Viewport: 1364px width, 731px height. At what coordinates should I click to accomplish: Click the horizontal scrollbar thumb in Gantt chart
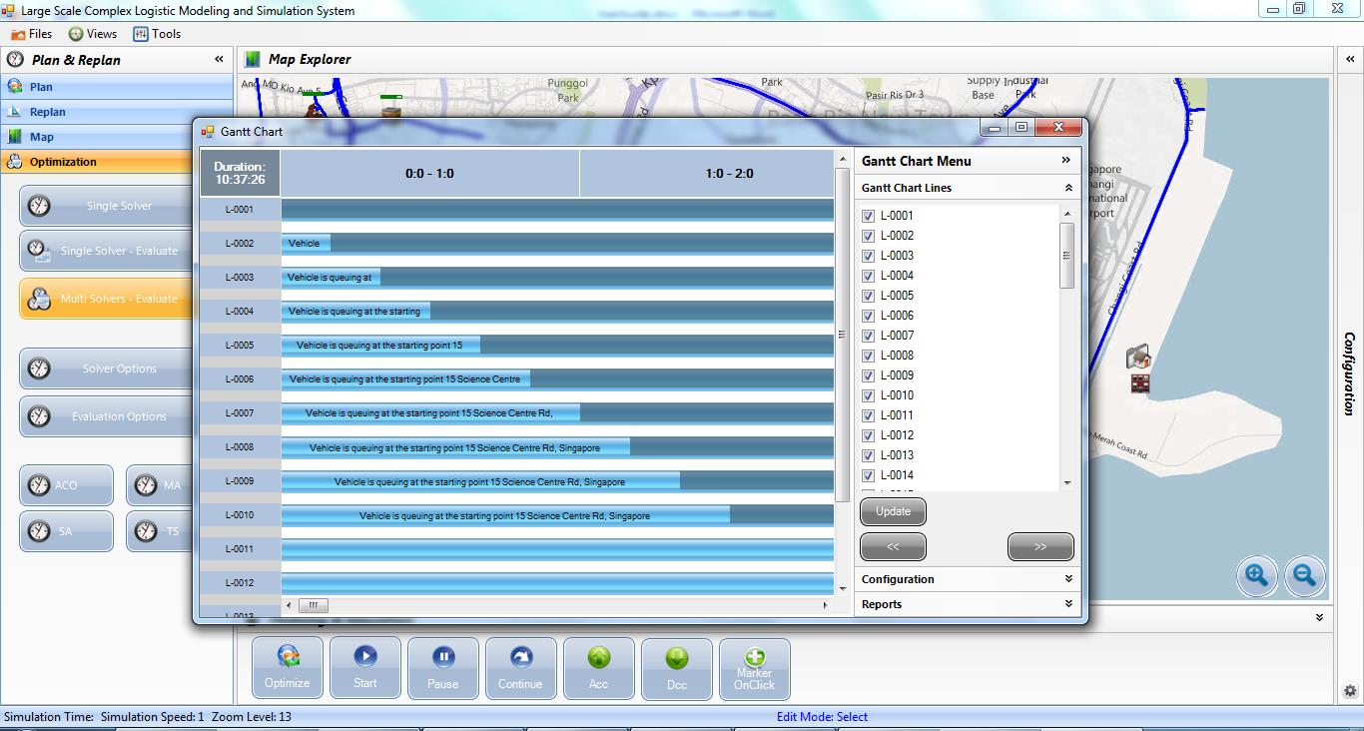click(313, 605)
